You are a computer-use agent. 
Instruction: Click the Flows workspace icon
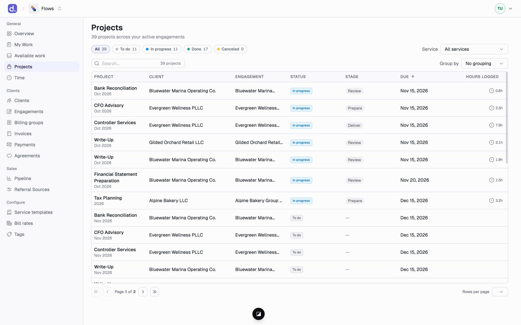coord(34,8)
